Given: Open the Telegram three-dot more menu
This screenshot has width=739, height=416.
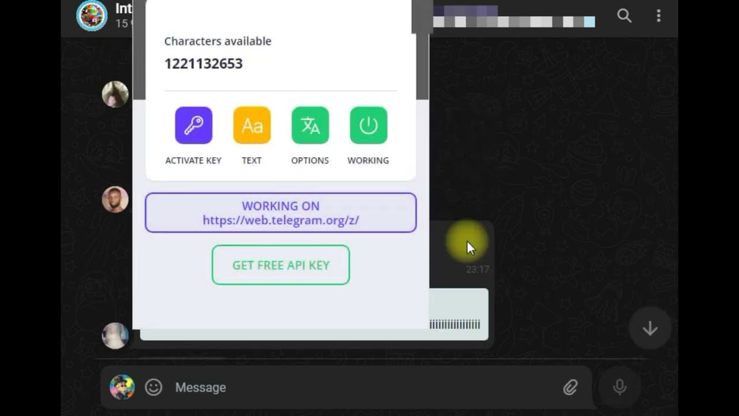Looking at the screenshot, I should coord(658,16).
